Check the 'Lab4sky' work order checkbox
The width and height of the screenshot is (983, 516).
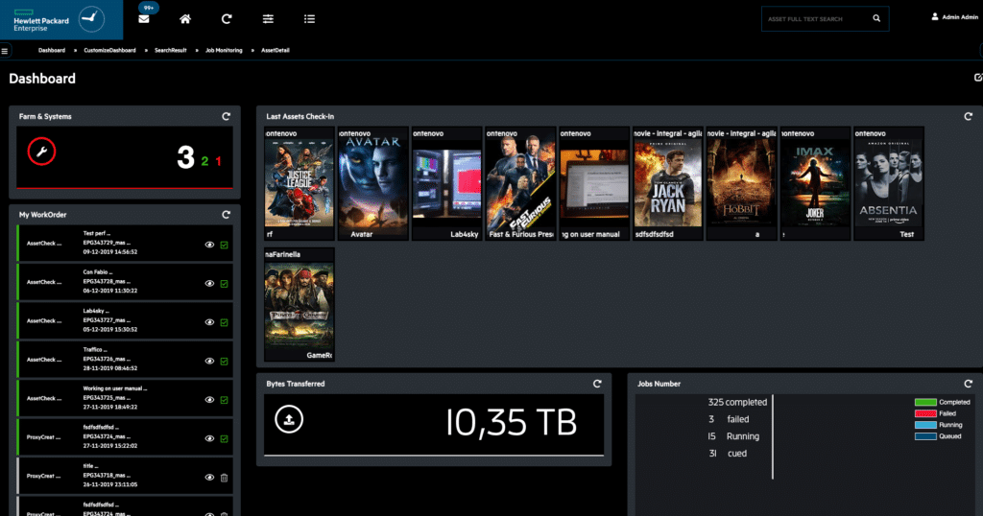(224, 322)
